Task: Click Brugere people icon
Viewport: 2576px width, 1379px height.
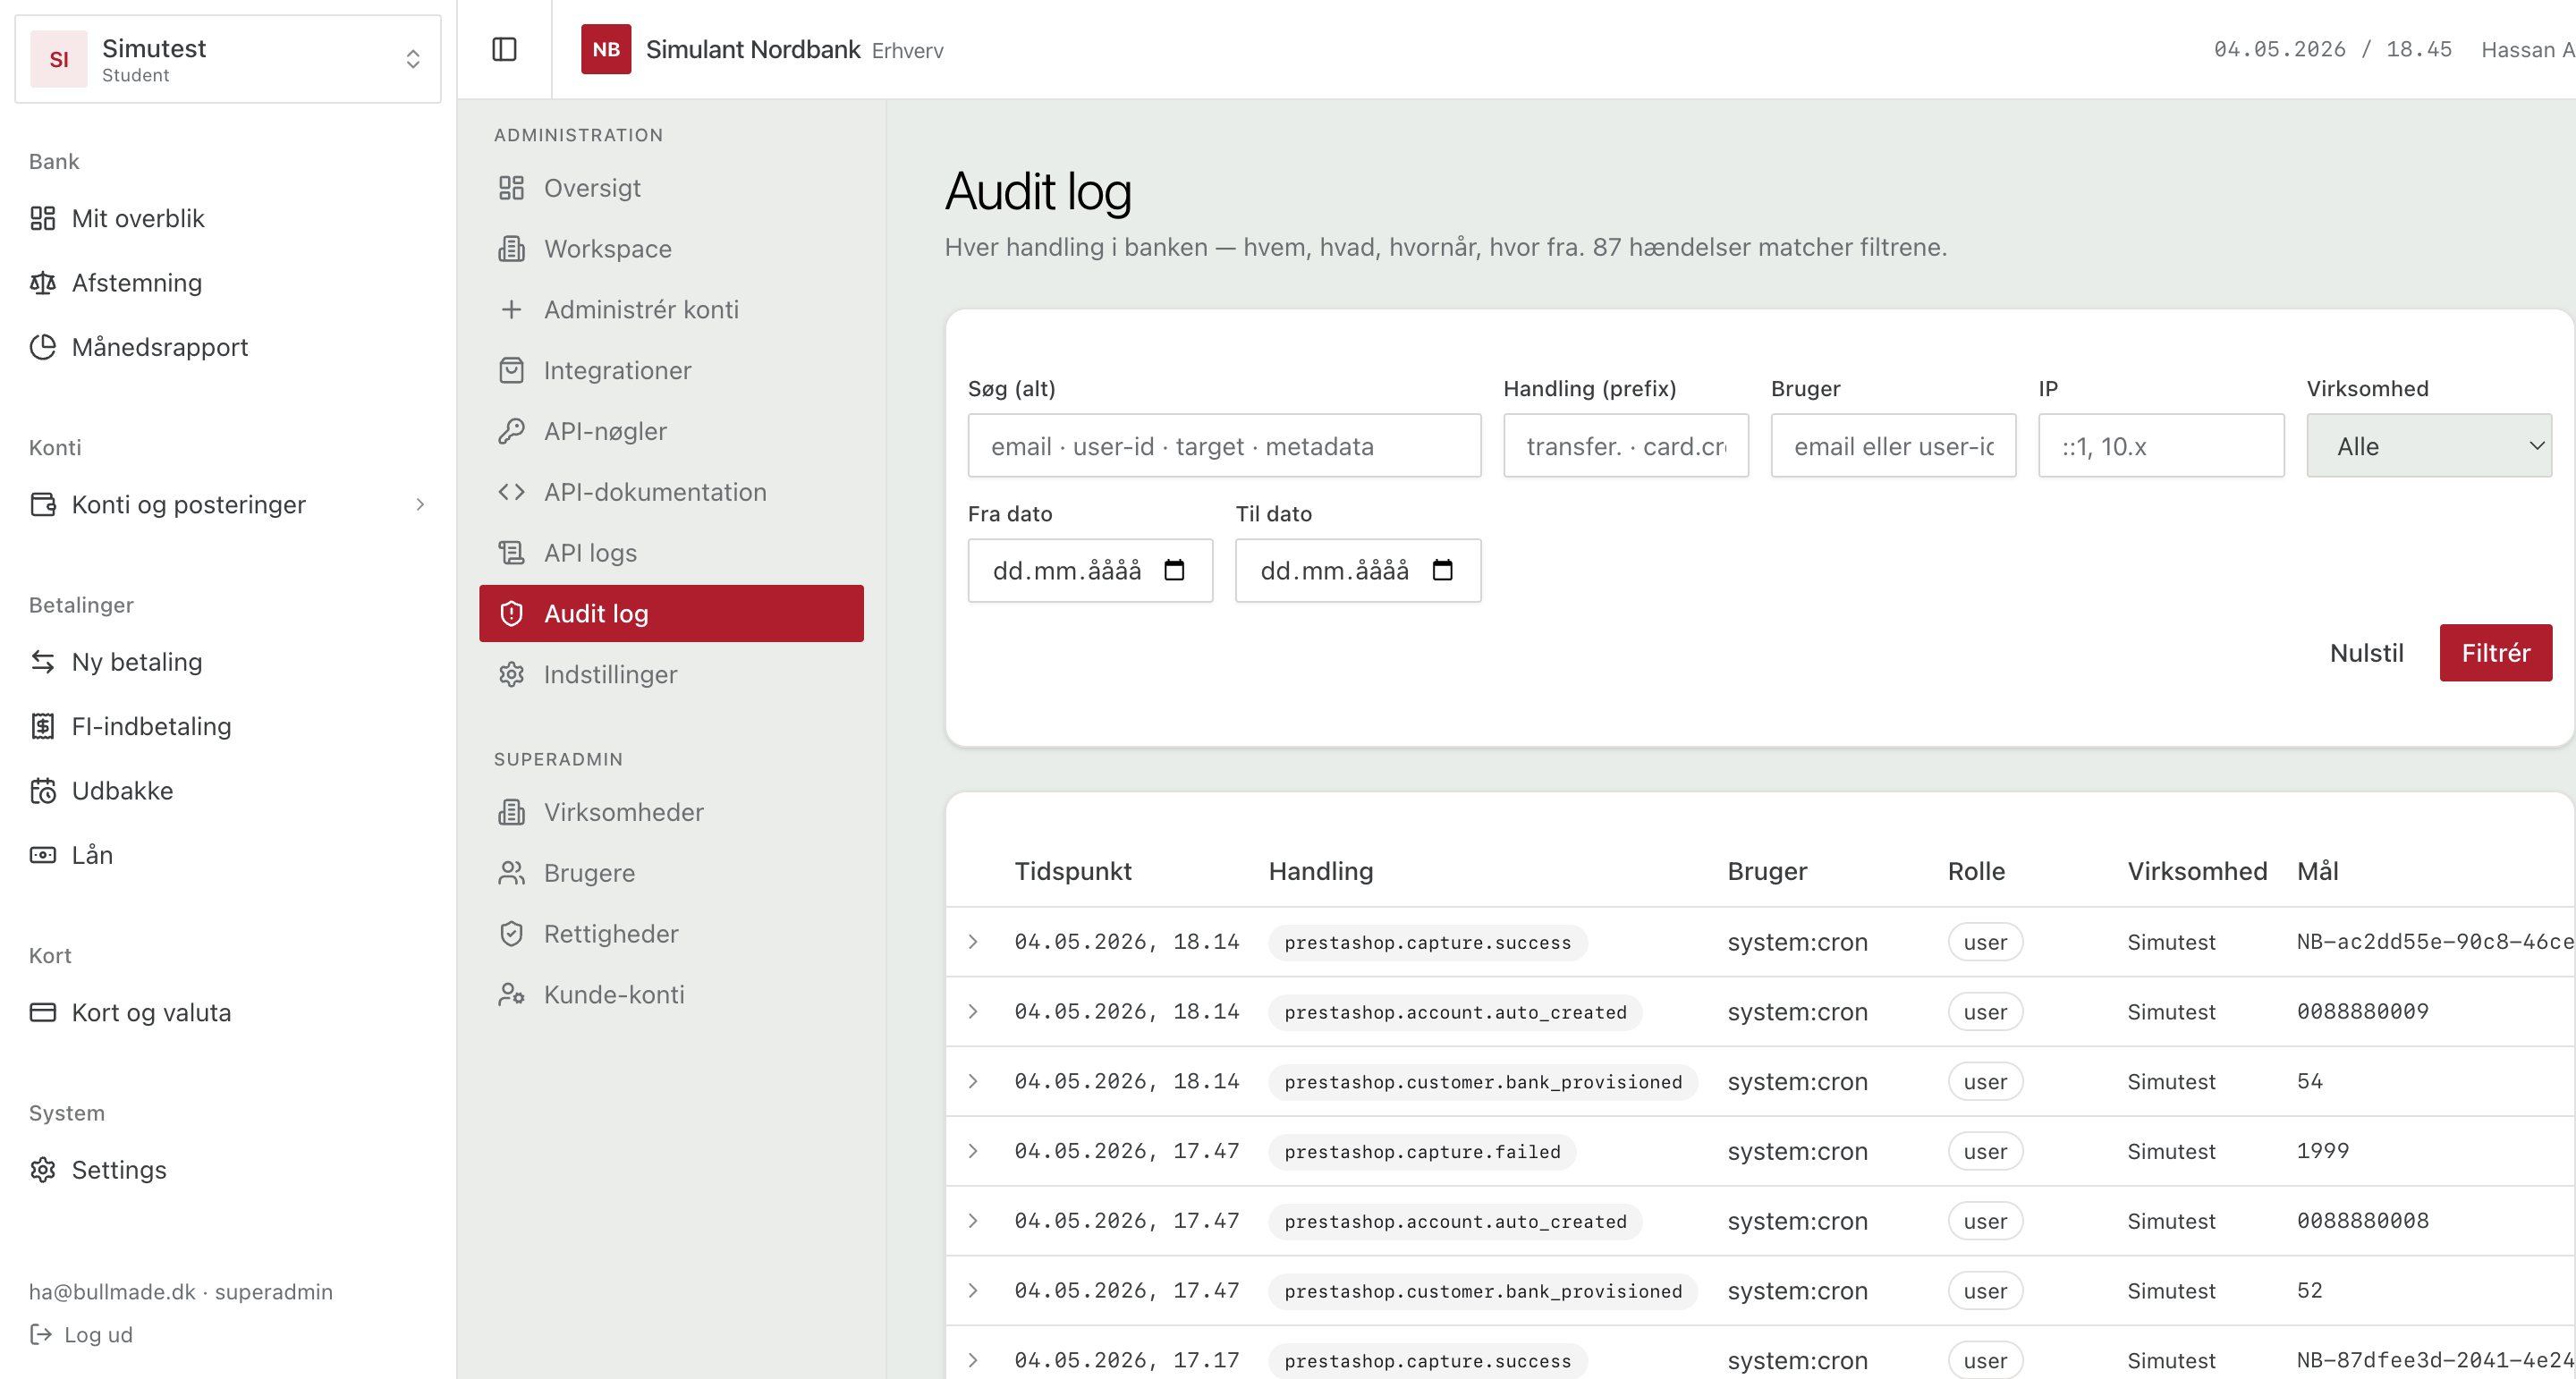Action: (x=511, y=873)
